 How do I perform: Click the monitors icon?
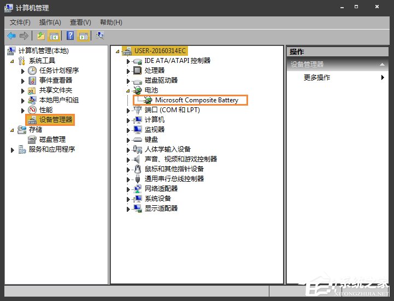point(138,130)
